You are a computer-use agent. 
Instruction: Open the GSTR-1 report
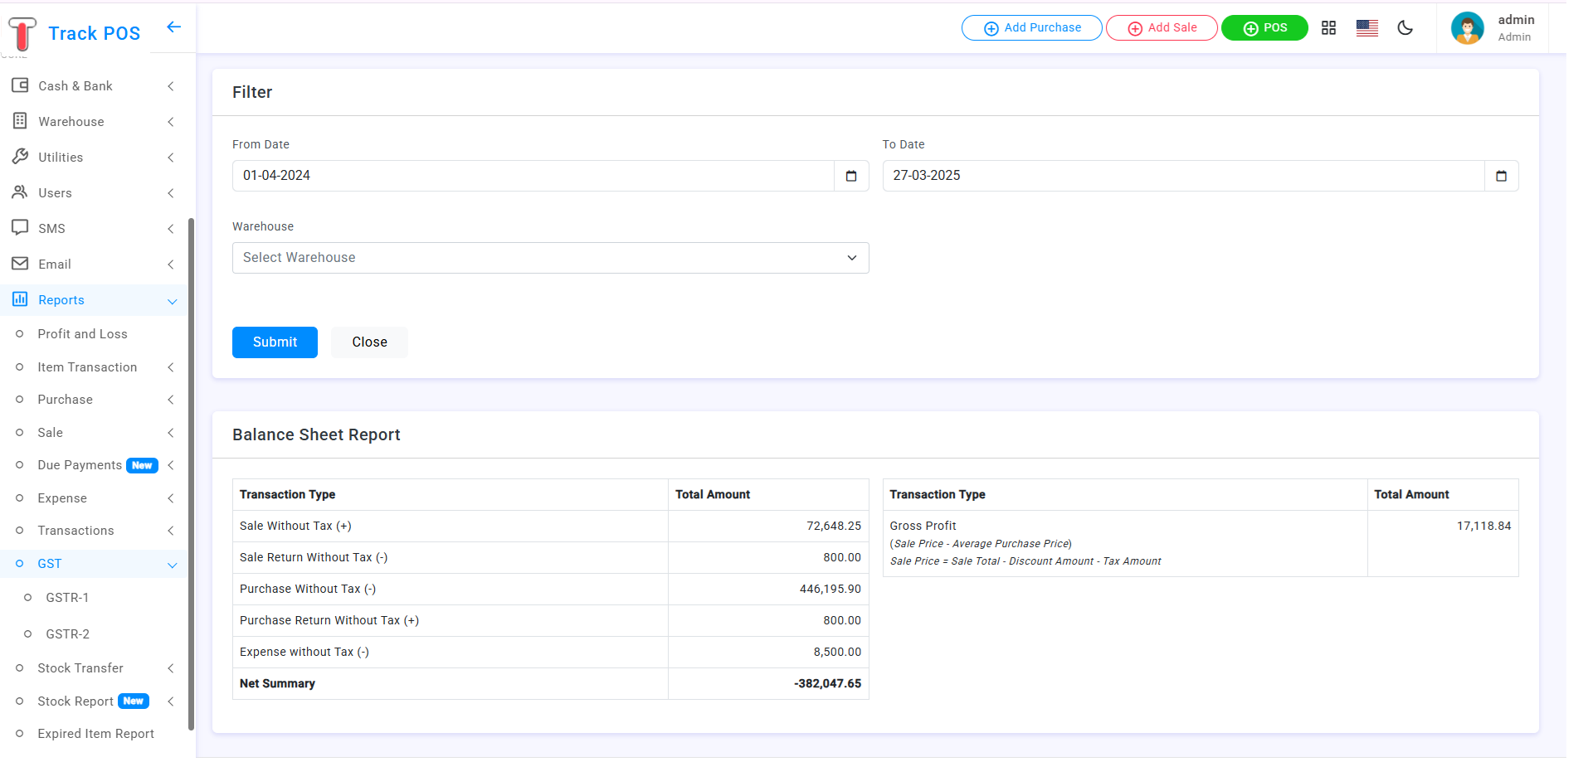click(x=67, y=598)
